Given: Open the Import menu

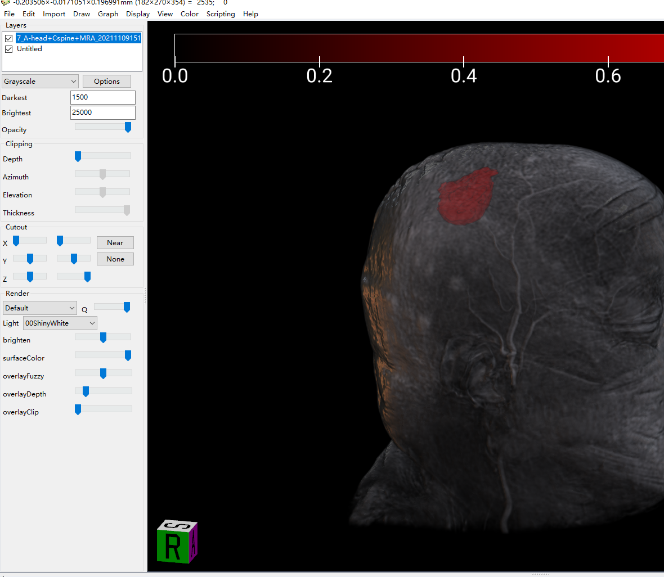Looking at the screenshot, I should coord(54,14).
